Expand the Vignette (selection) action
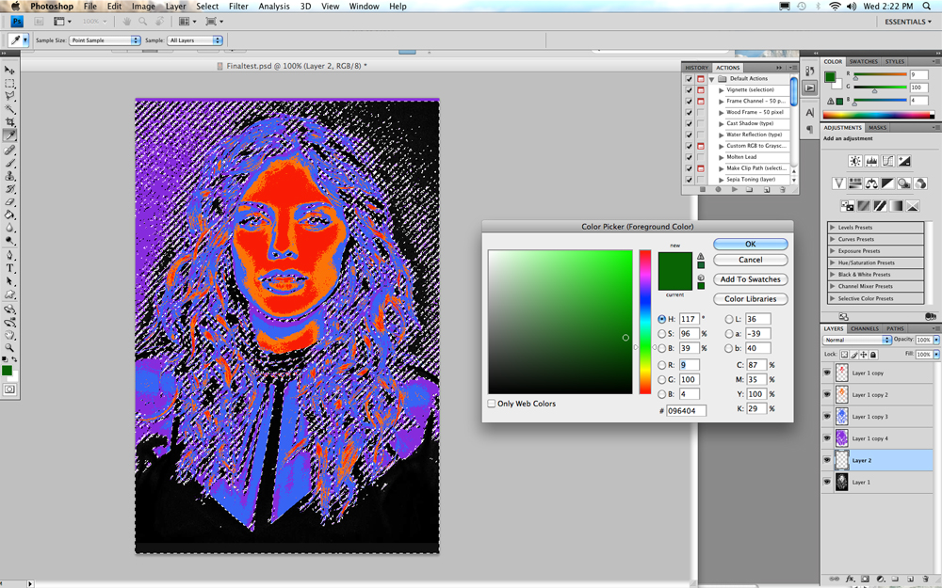This screenshot has height=588, width=942. (722, 90)
